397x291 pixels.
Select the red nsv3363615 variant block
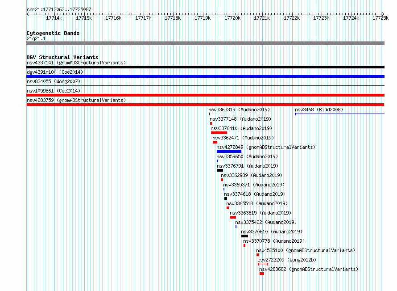pos(233,217)
